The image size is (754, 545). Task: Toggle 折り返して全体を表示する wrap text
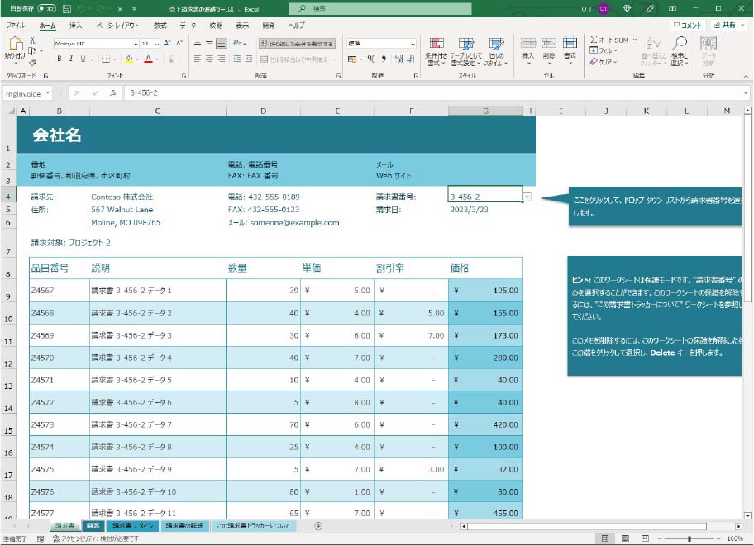pos(297,44)
